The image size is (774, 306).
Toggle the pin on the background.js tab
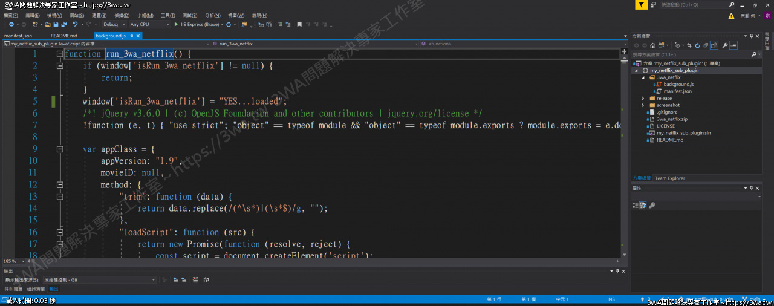pos(131,36)
